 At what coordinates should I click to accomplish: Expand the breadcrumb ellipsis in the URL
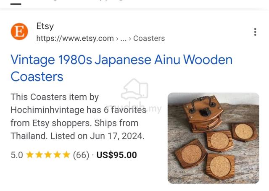point(123,39)
